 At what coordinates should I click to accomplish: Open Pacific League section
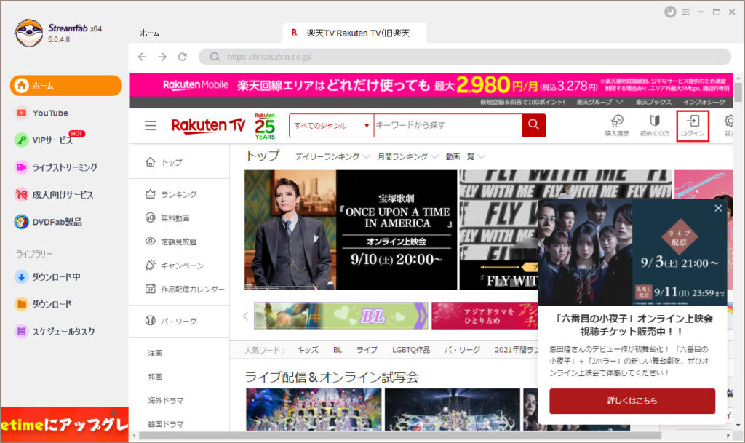pyautogui.click(x=171, y=321)
